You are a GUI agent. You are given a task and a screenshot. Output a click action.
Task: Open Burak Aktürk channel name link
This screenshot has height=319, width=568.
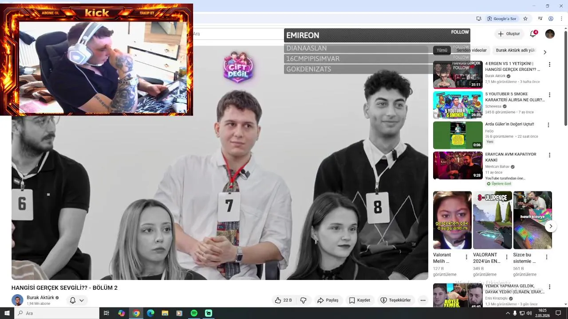(40, 298)
